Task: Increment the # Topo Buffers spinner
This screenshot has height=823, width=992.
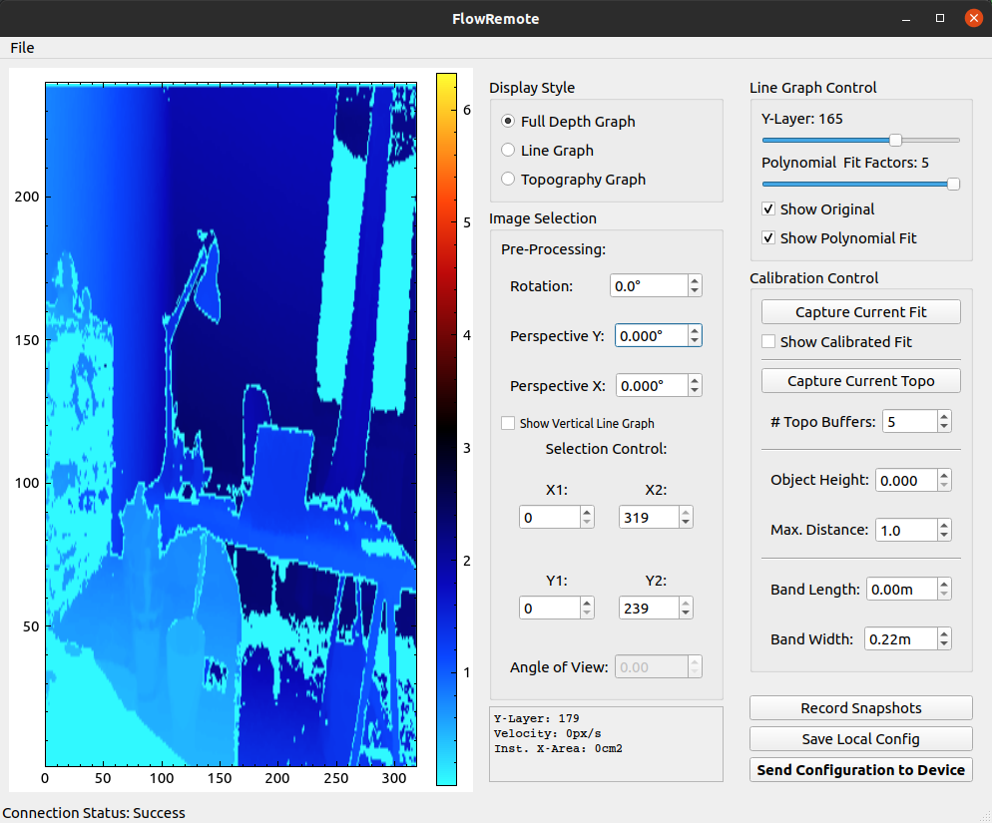Action: coord(944,417)
